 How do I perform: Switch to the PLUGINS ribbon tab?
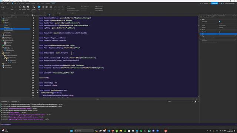point(48,3)
